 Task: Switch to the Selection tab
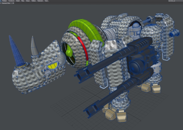point(40,1)
